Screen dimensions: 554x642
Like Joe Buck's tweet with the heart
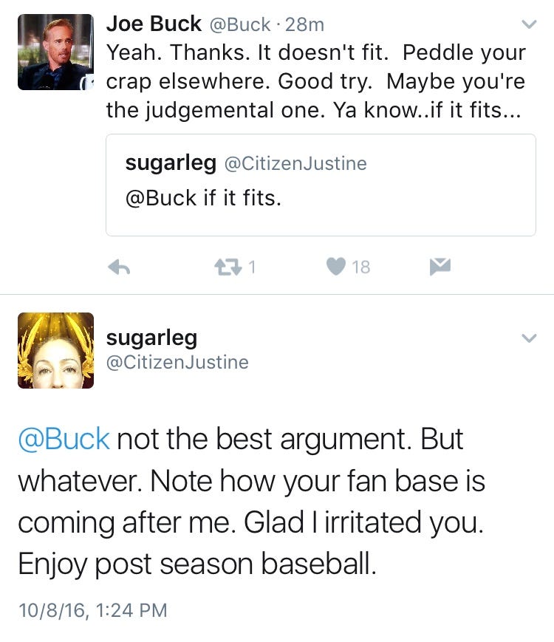[x=336, y=267]
